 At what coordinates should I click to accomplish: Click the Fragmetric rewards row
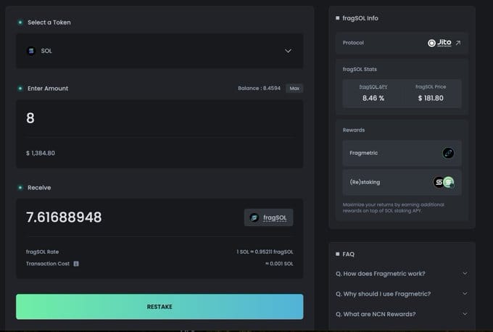click(402, 153)
